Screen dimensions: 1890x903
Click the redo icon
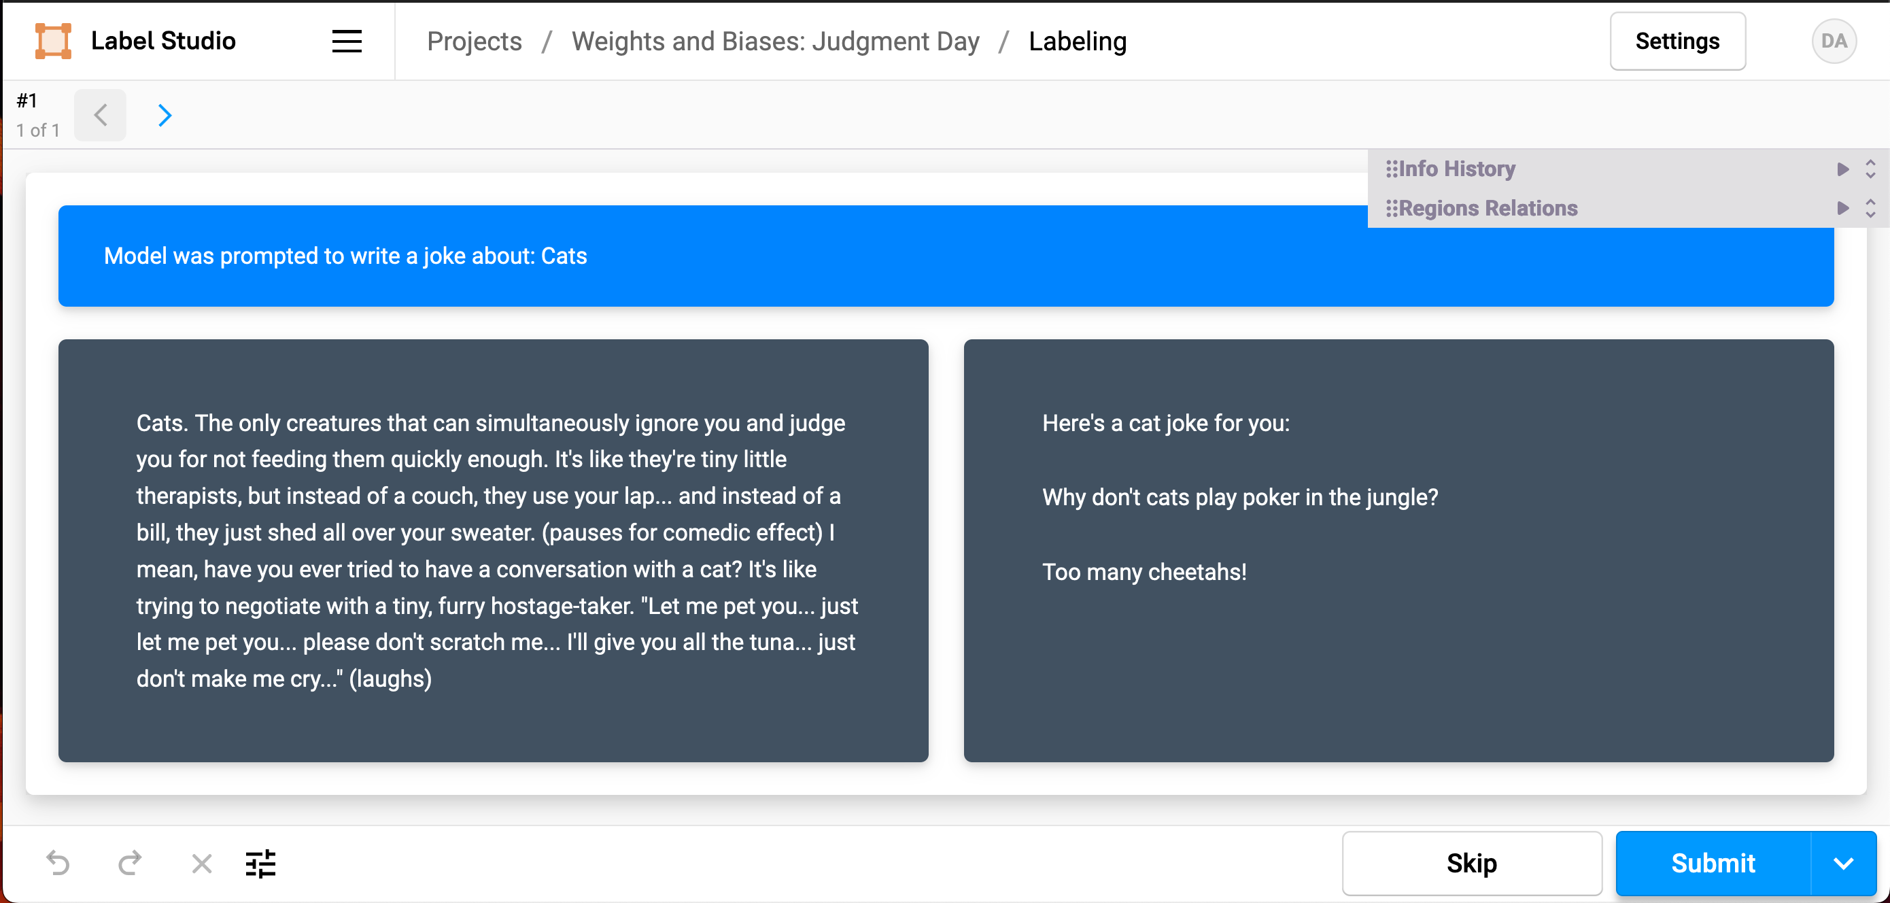tap(130, 863)
